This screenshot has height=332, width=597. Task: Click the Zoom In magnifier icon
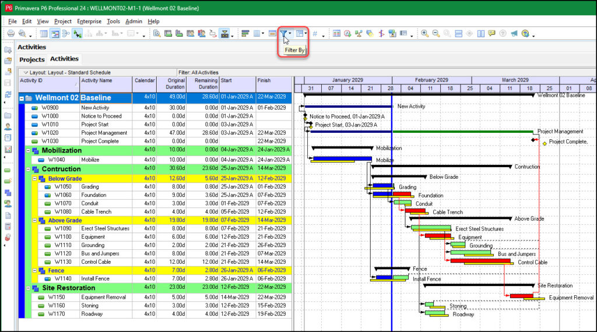pyautogui.click(x=425, y=34)
